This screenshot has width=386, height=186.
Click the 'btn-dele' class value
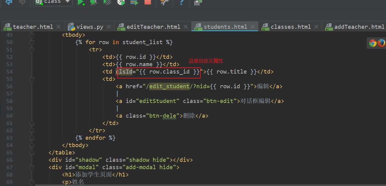point(163,116)
